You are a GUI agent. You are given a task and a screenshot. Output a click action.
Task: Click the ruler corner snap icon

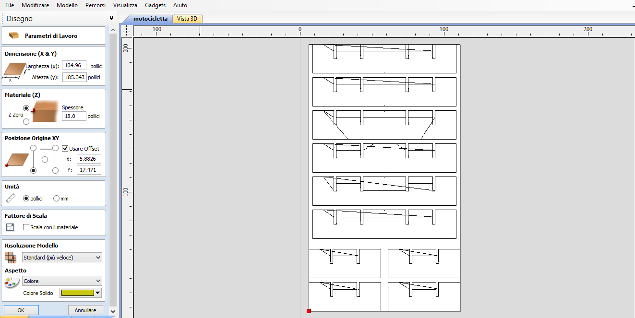pyautogui.click(x=127, y=31)
